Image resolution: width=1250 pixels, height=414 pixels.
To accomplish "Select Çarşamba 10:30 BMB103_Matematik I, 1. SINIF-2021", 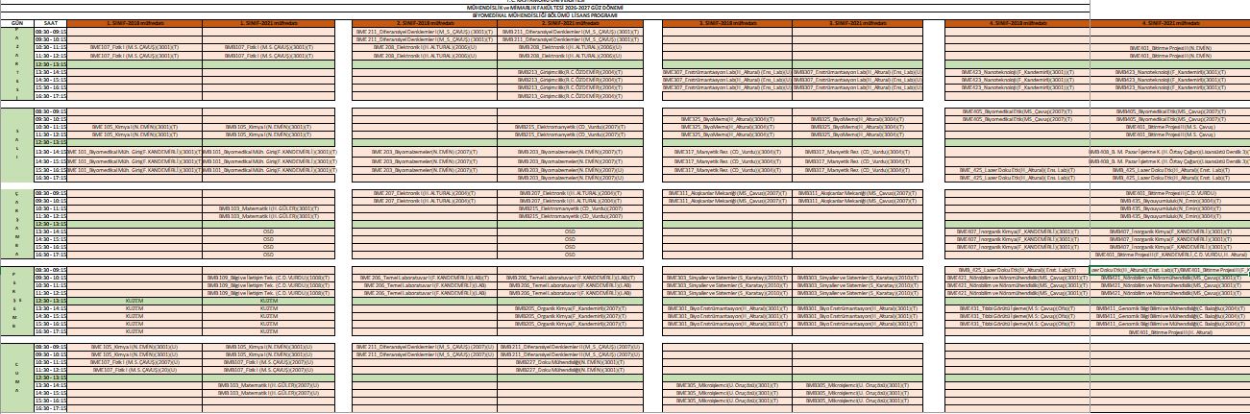I will click(268, 207).
